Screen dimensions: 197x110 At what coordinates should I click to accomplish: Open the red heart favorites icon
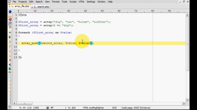[x=10, y=20]
